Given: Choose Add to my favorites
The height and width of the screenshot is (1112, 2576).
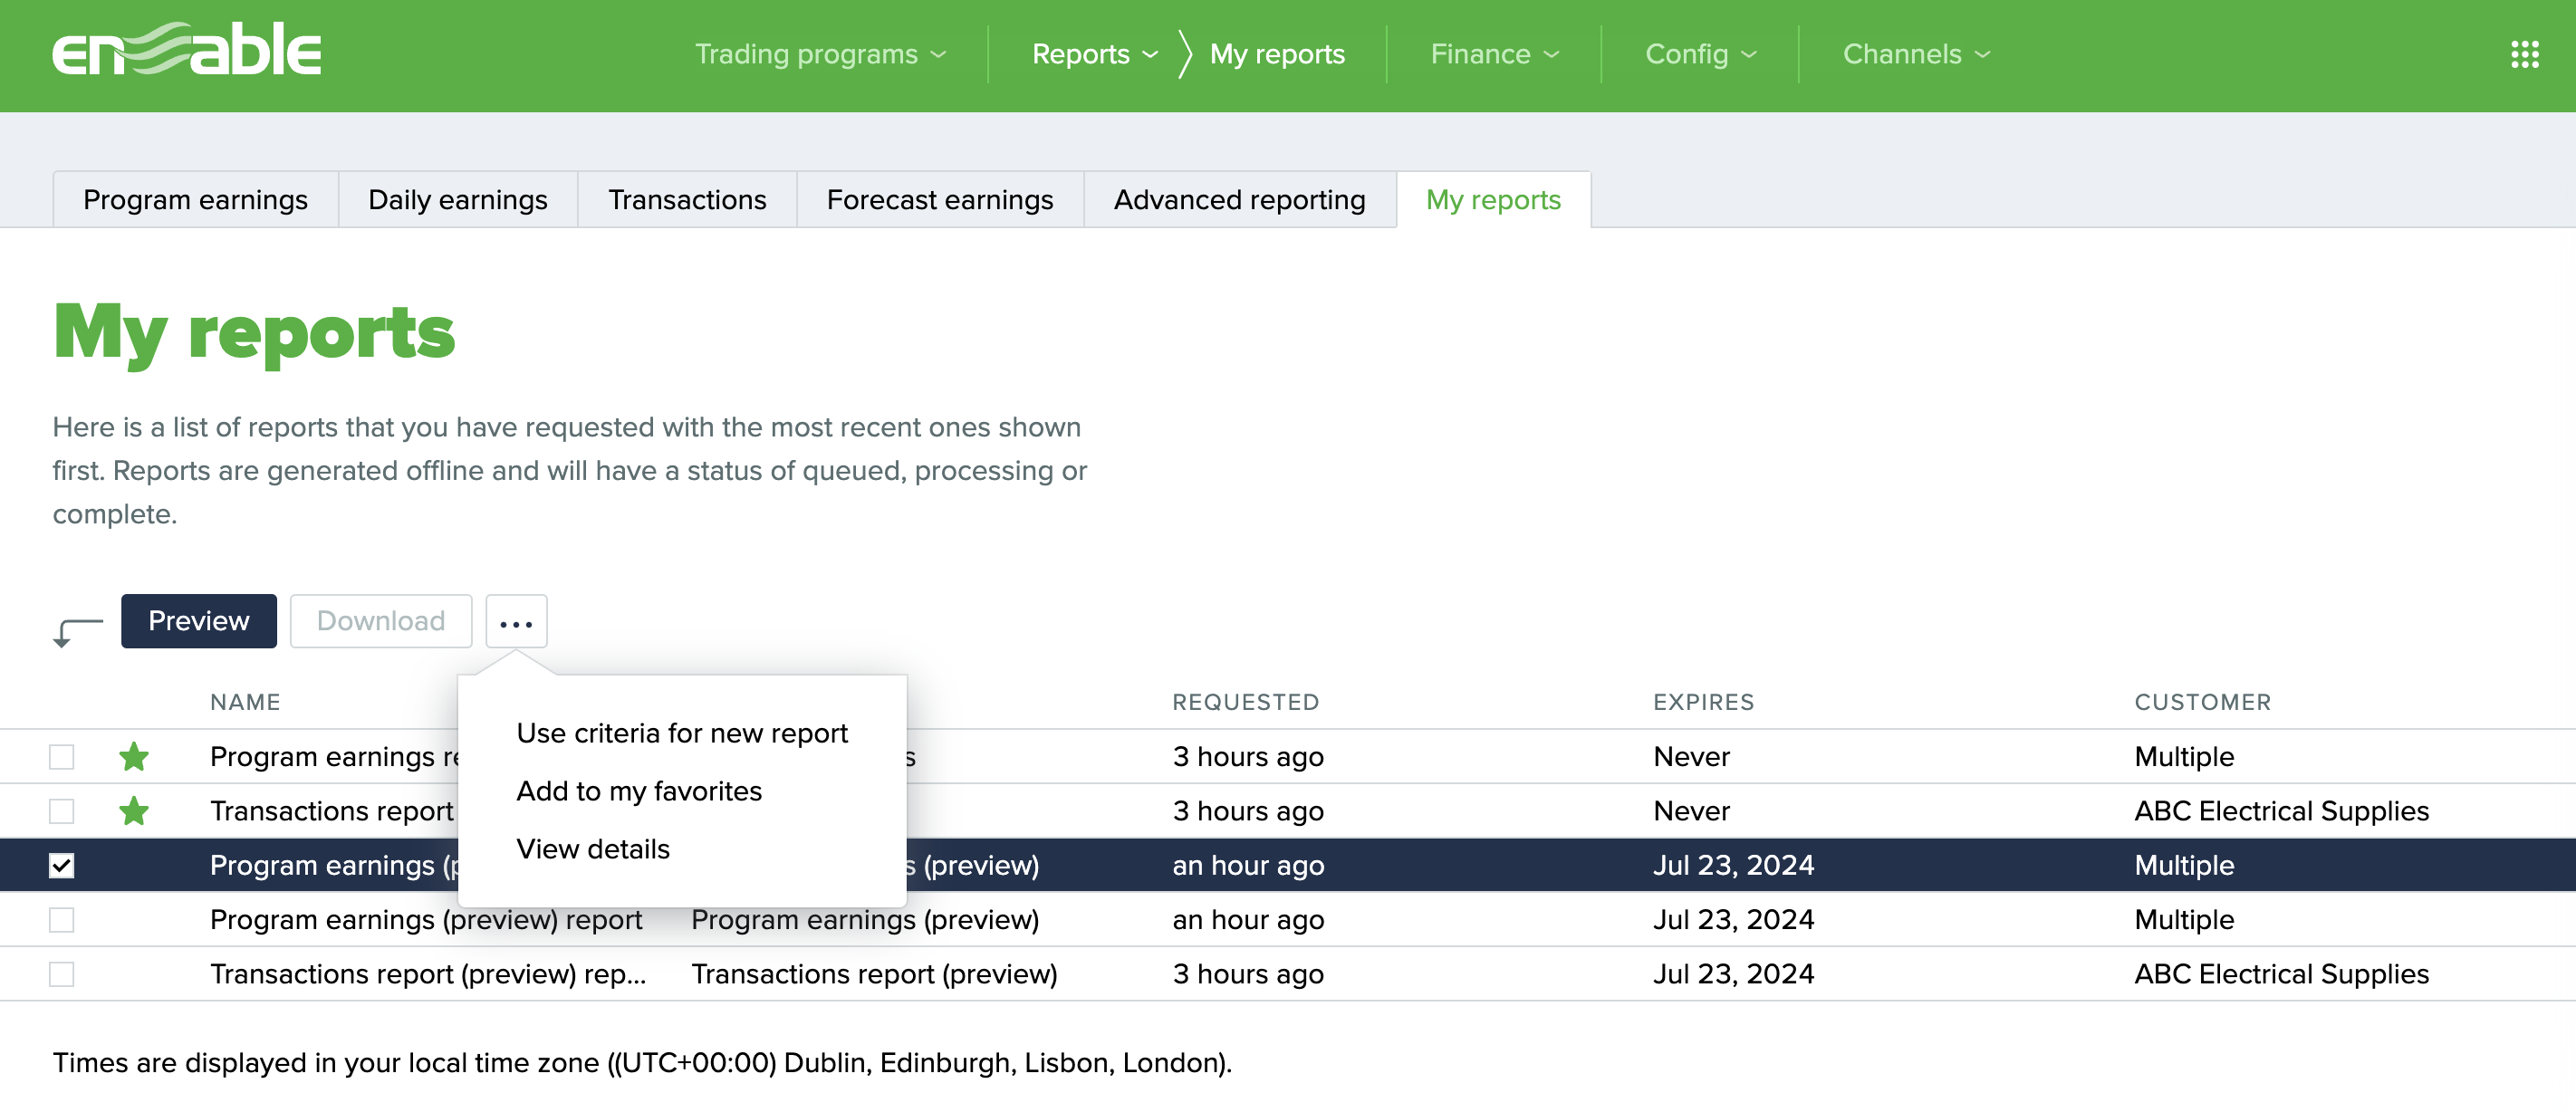Looking at the screenshot, I should 639,790.
